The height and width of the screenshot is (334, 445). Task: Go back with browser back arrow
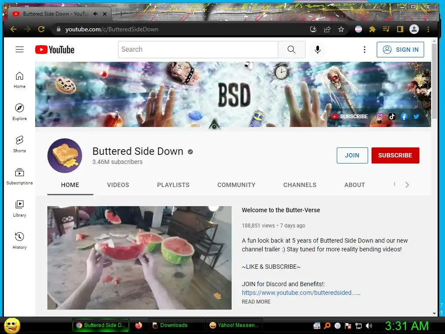(13, 29)
